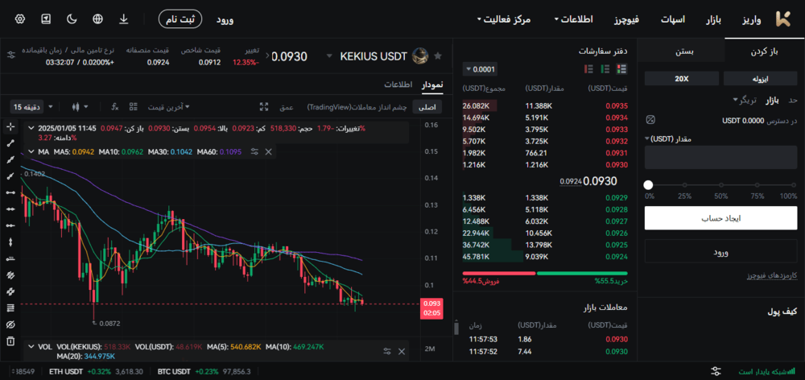Select the crosshair cursor tool
The image size is (805, 380).
coord(10,127)
